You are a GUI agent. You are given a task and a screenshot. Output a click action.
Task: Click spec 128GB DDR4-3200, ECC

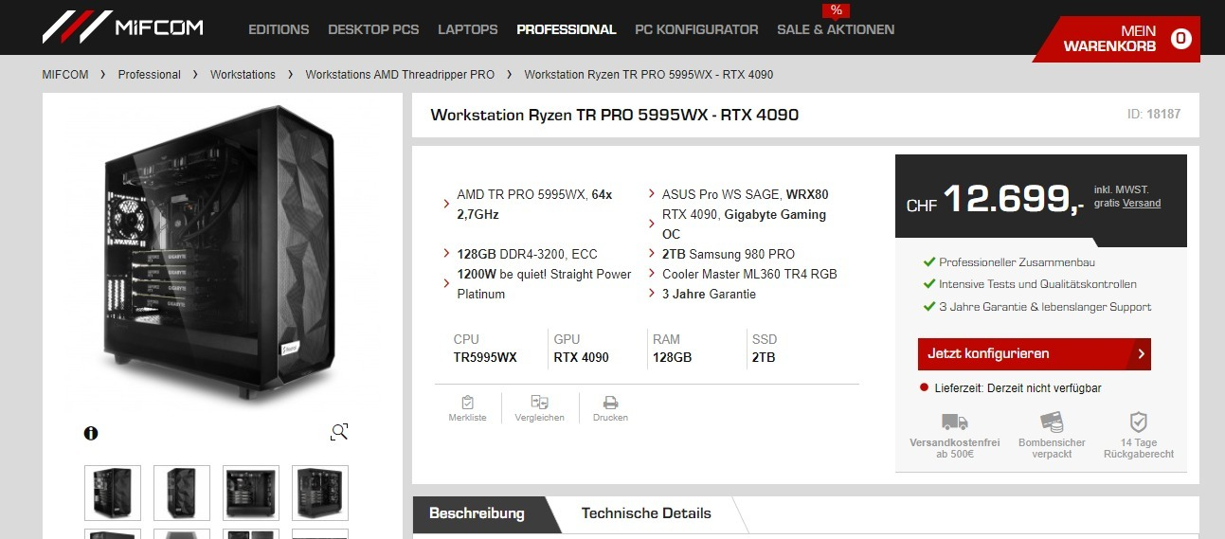click(527, 254)
